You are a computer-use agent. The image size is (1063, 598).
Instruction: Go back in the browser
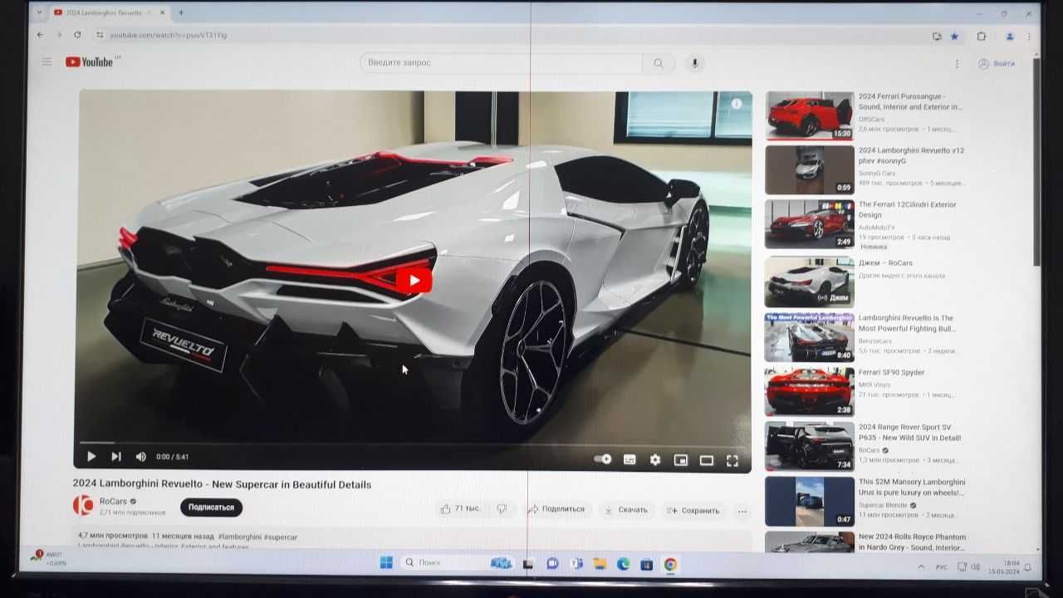point(40,35)
